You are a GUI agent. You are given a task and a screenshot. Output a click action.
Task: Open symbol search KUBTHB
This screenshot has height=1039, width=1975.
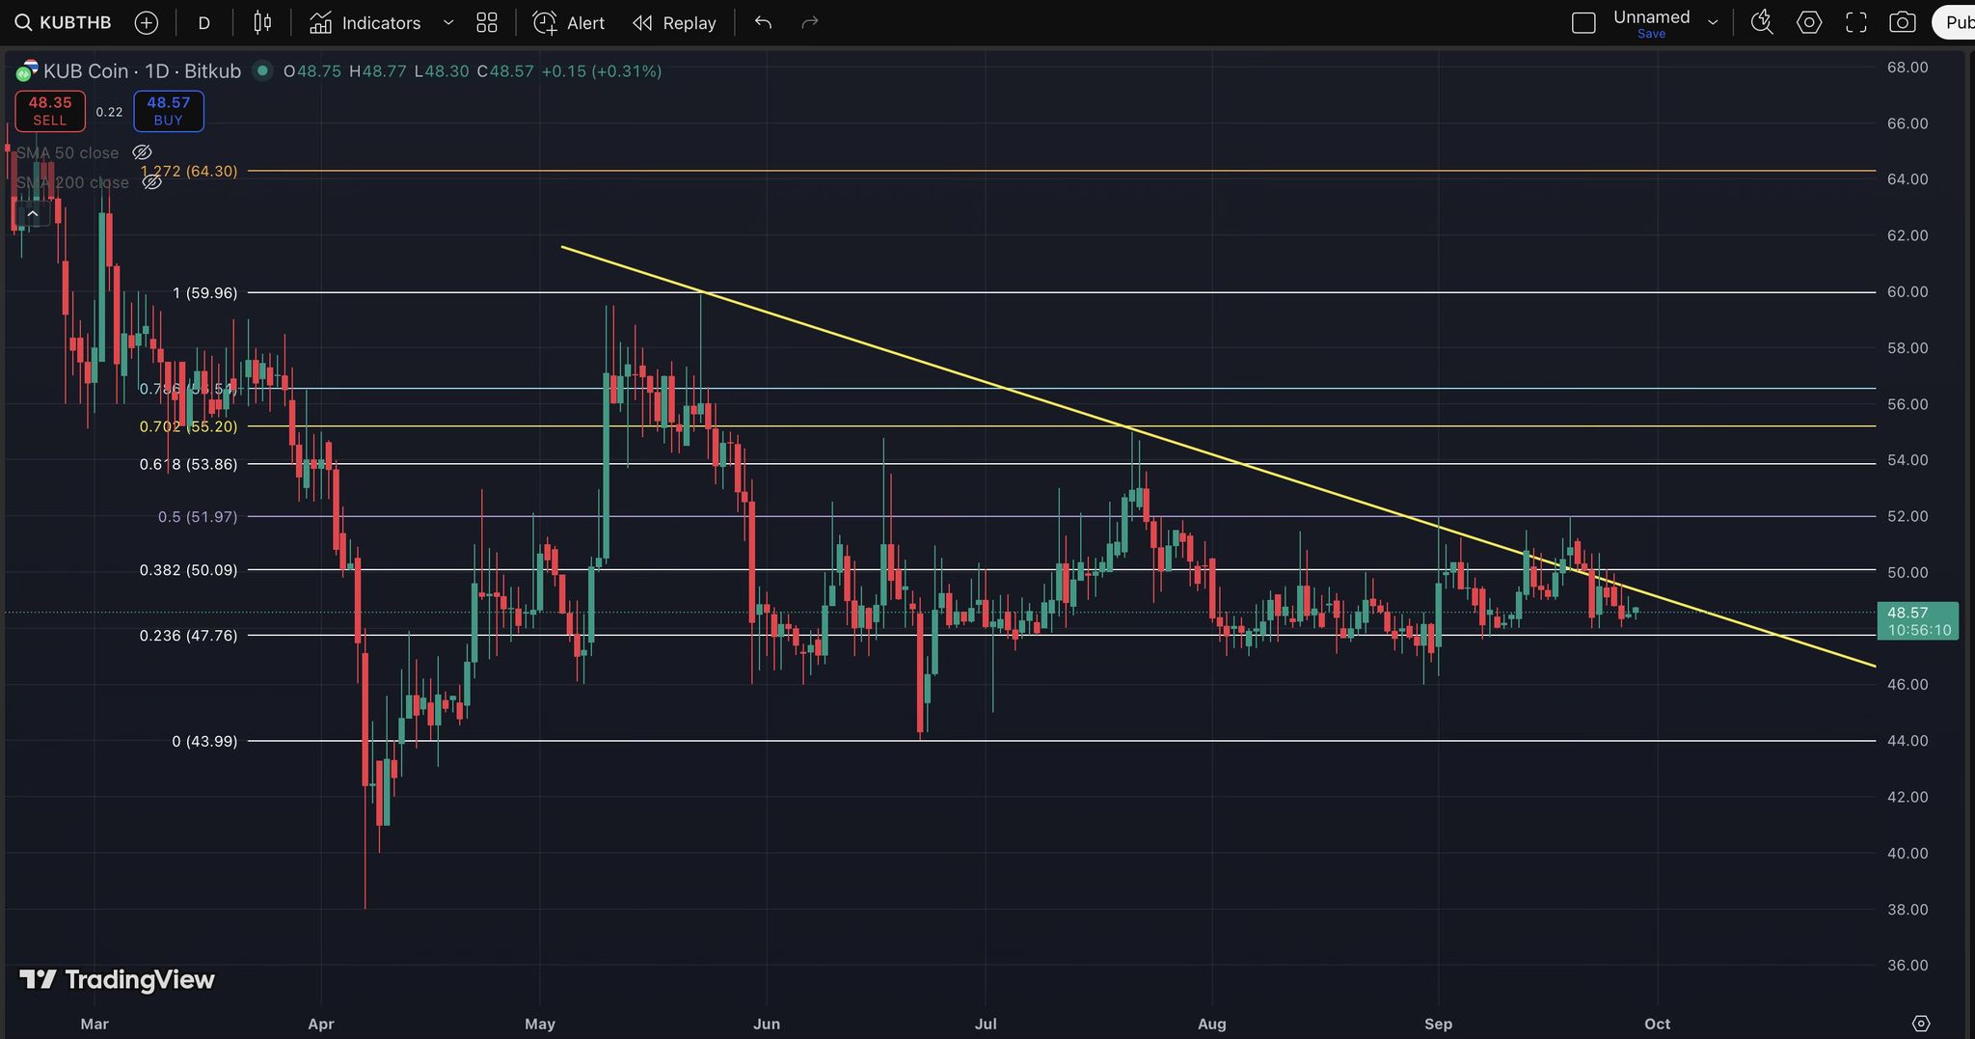[63, 22]
